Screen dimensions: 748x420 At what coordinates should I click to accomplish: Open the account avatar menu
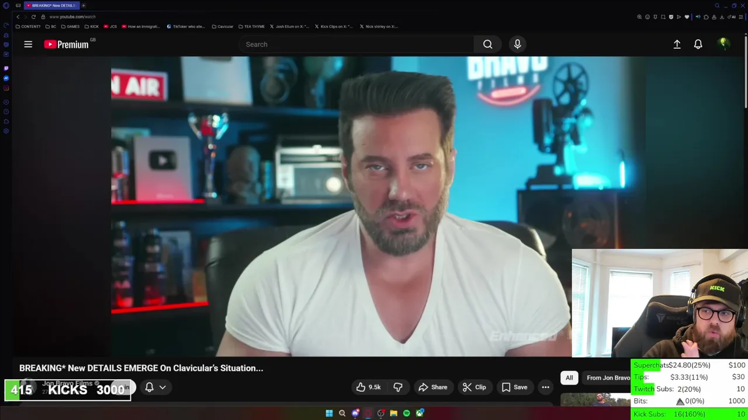pos(723,44)
